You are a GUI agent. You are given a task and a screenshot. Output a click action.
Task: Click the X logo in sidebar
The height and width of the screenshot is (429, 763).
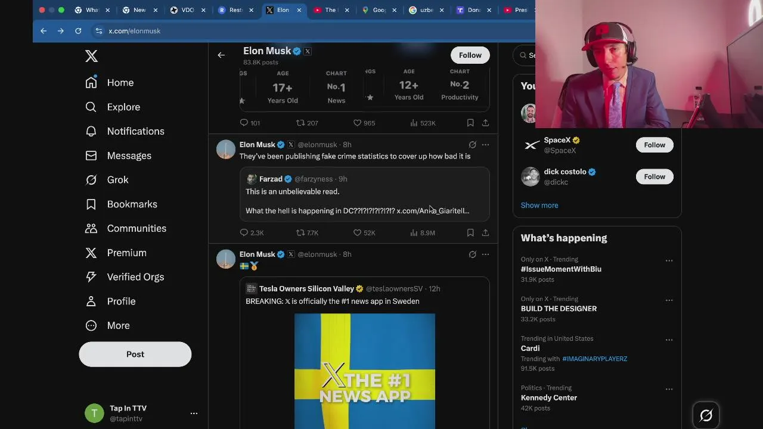click(91, 56)
